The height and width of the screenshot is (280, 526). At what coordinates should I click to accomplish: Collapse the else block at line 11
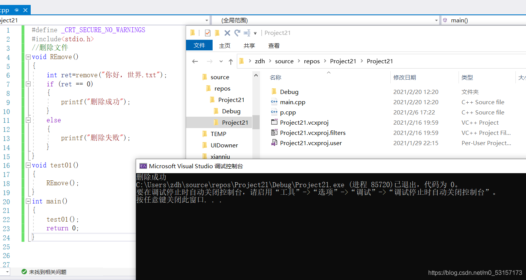point(28,120)
